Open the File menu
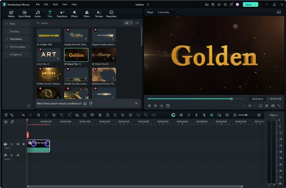Image resolution: width=286 pixels, height=188 pixels. [x=38, y=4]
